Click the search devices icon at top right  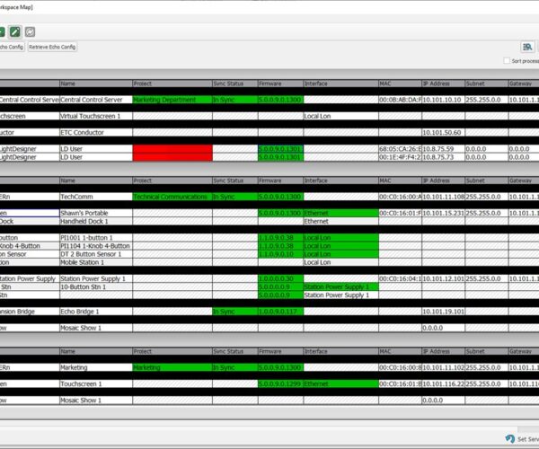[x=527, y=46]
